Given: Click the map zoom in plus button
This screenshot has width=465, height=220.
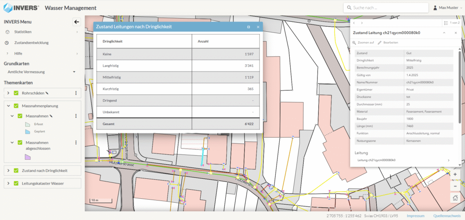Looking at the screenshot, I should pos(455,174).
